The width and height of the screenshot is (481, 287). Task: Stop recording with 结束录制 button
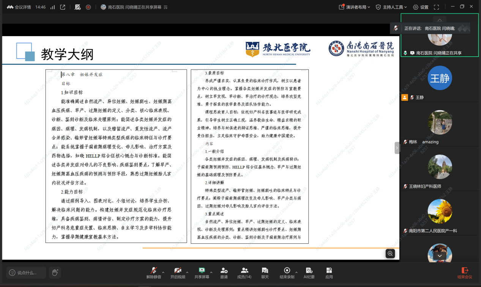[x=287, y=273]
